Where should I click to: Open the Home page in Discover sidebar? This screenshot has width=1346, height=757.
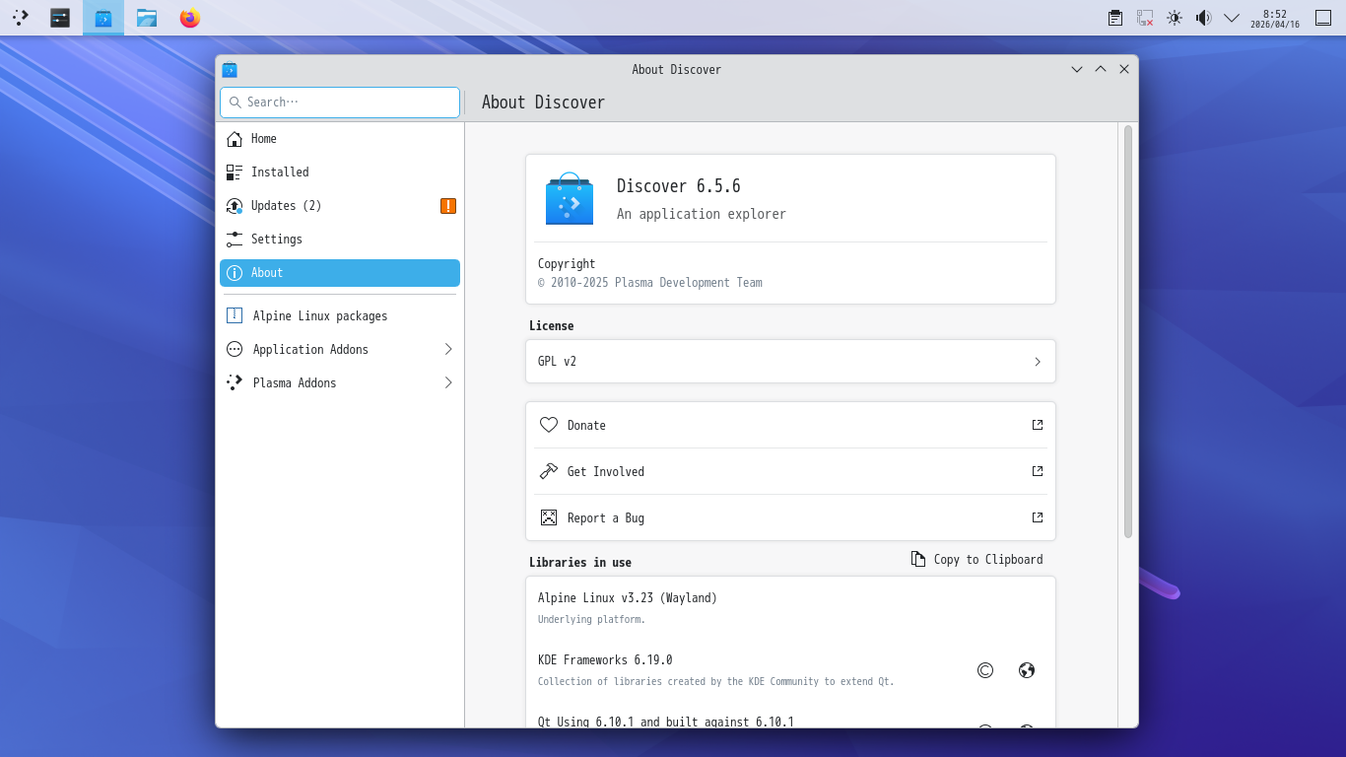[340, 139]
